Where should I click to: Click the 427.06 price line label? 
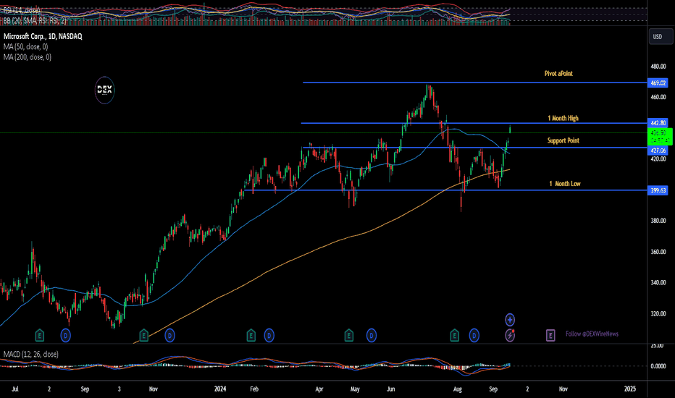(658, 151)
